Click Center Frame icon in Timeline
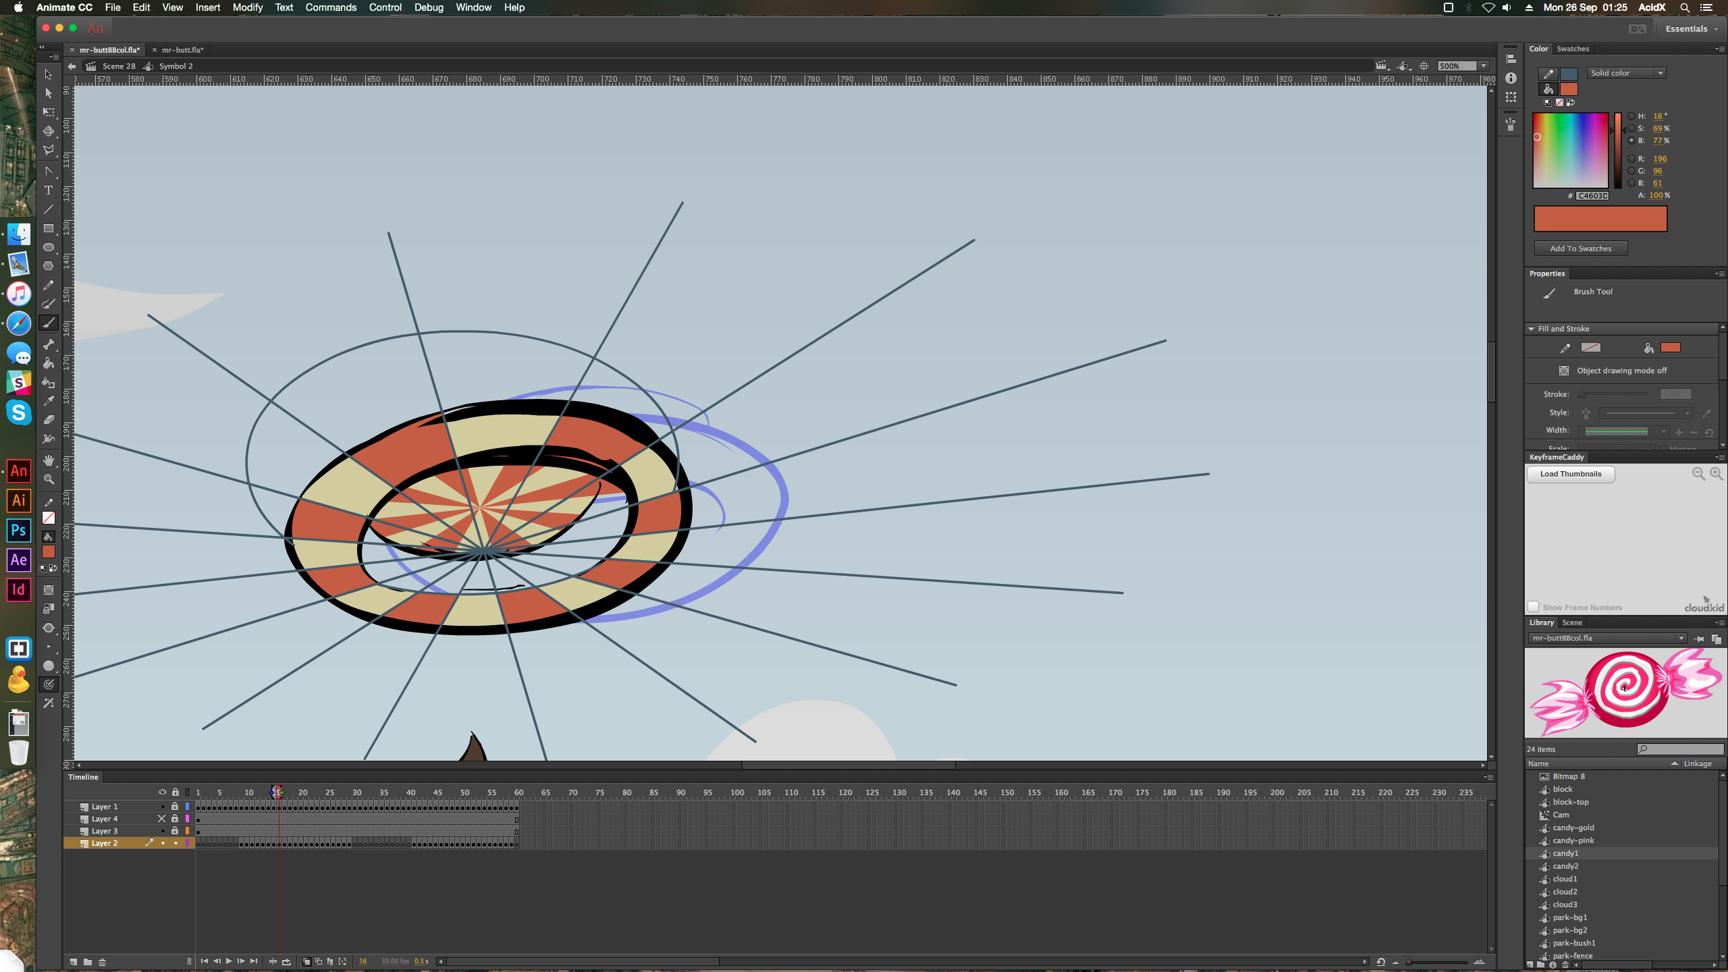1728x972 pixels. tap(273, 961)
